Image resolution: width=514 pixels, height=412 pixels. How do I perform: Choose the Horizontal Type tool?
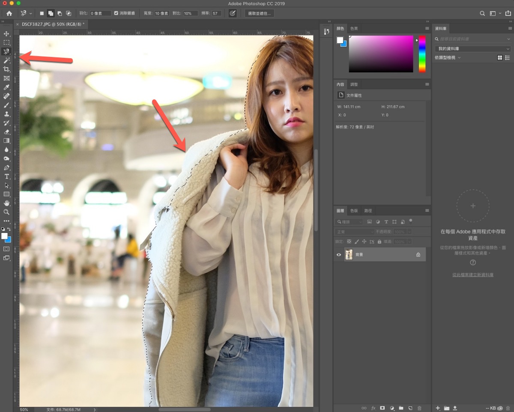click(x=6, y=176)
